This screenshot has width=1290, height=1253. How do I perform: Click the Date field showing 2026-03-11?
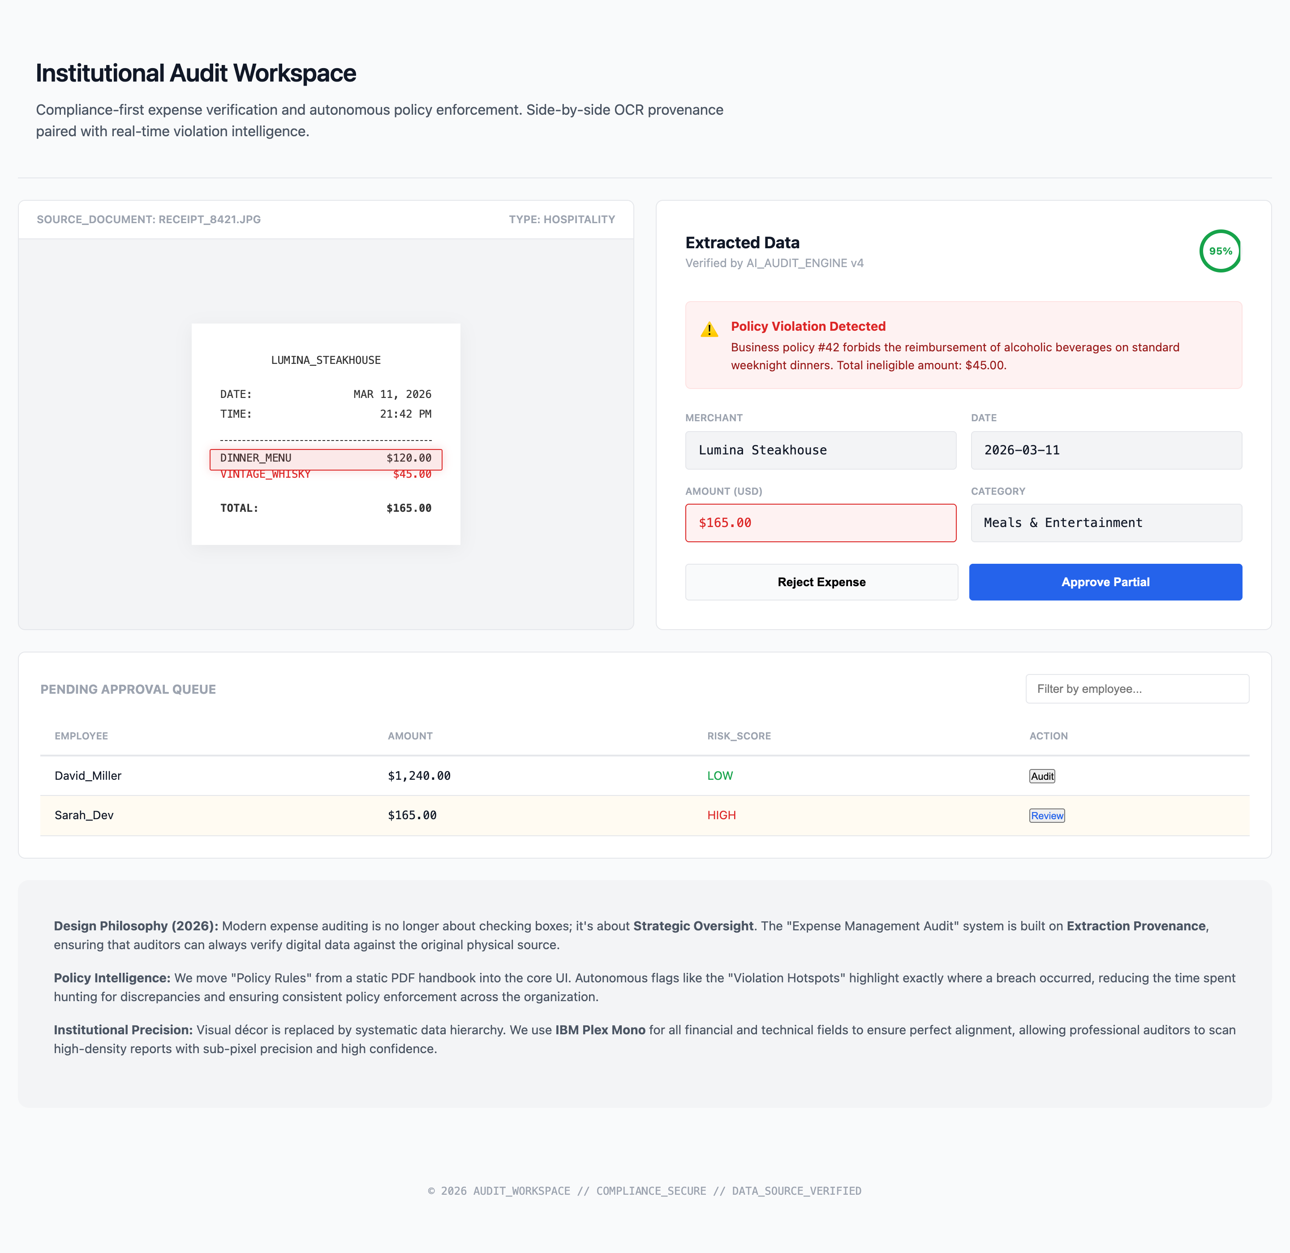1106,450
